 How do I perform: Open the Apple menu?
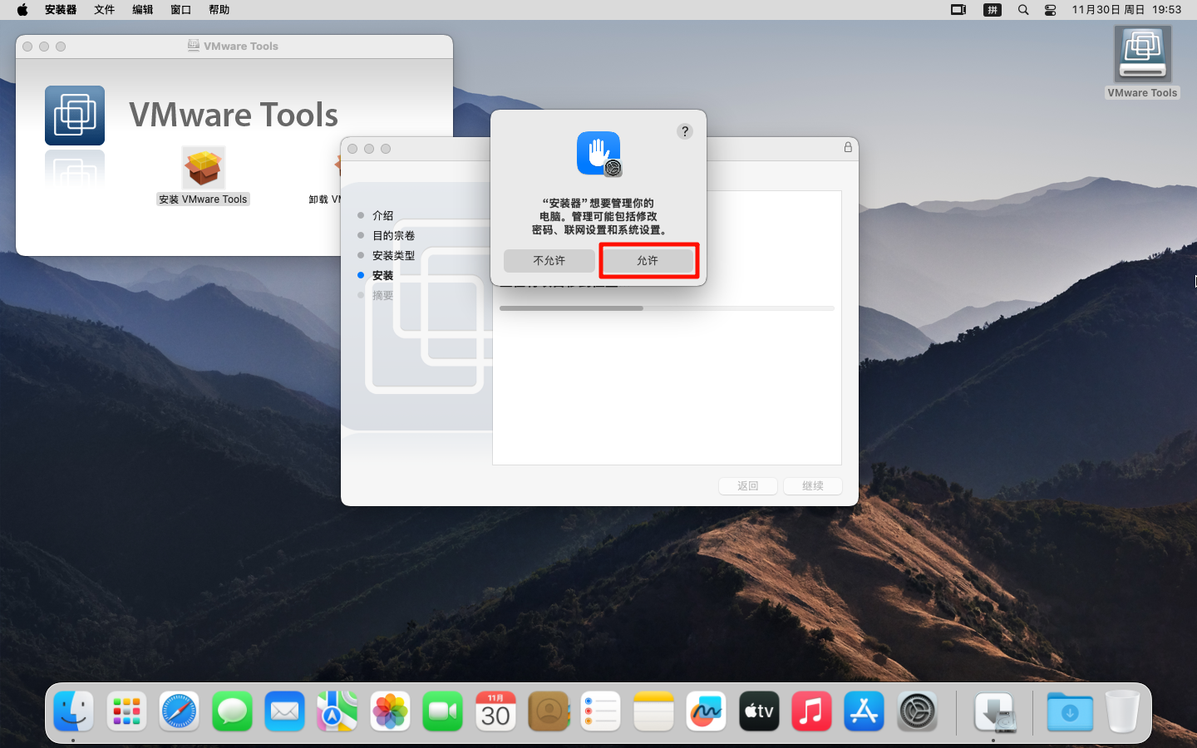22,10
